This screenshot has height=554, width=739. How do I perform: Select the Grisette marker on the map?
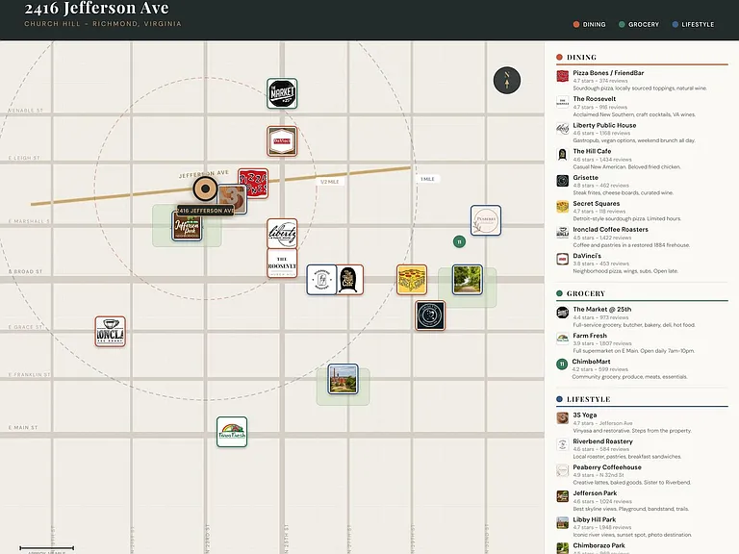point(430,315)
